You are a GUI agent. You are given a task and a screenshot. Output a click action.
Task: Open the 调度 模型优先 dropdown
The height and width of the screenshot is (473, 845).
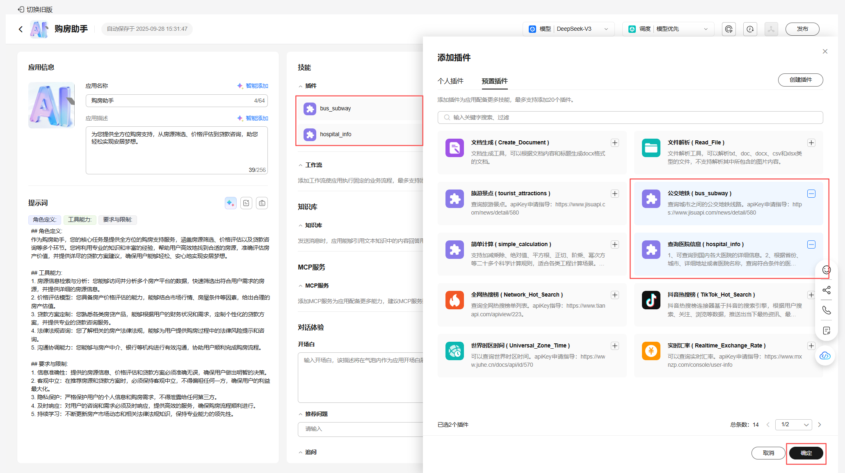click(668, 29)
